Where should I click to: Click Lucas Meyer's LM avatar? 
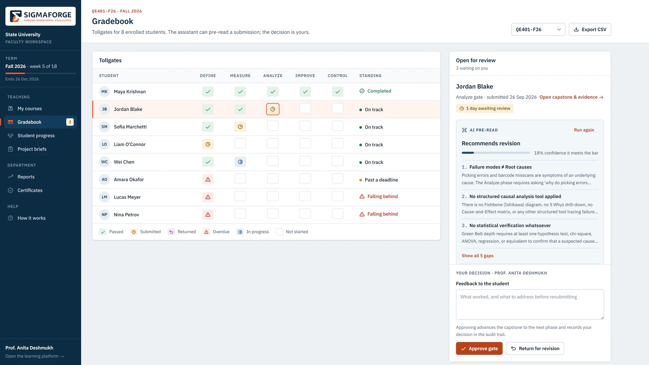pyautogui.click(x=104, y=197)
